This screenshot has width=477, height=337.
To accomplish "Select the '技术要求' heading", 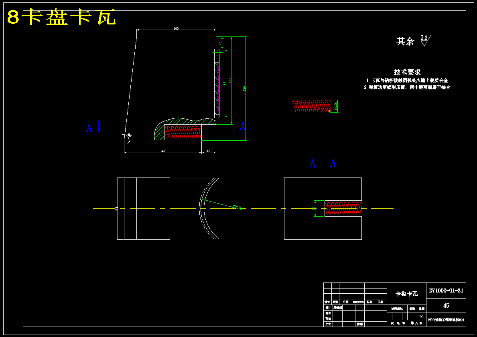I will (x=407, y=72).
